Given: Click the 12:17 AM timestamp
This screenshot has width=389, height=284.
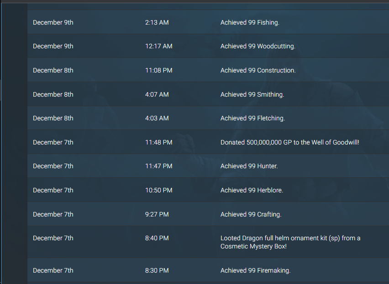Looking at the screenshot, I should (x=159, y=46).
